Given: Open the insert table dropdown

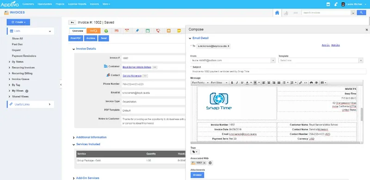Looking at the screenshot, I should coord(323,83).
